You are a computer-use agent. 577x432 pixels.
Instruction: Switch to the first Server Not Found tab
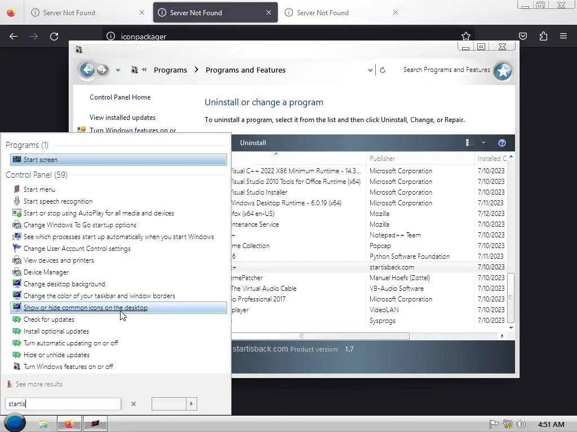tap(87, 13)
